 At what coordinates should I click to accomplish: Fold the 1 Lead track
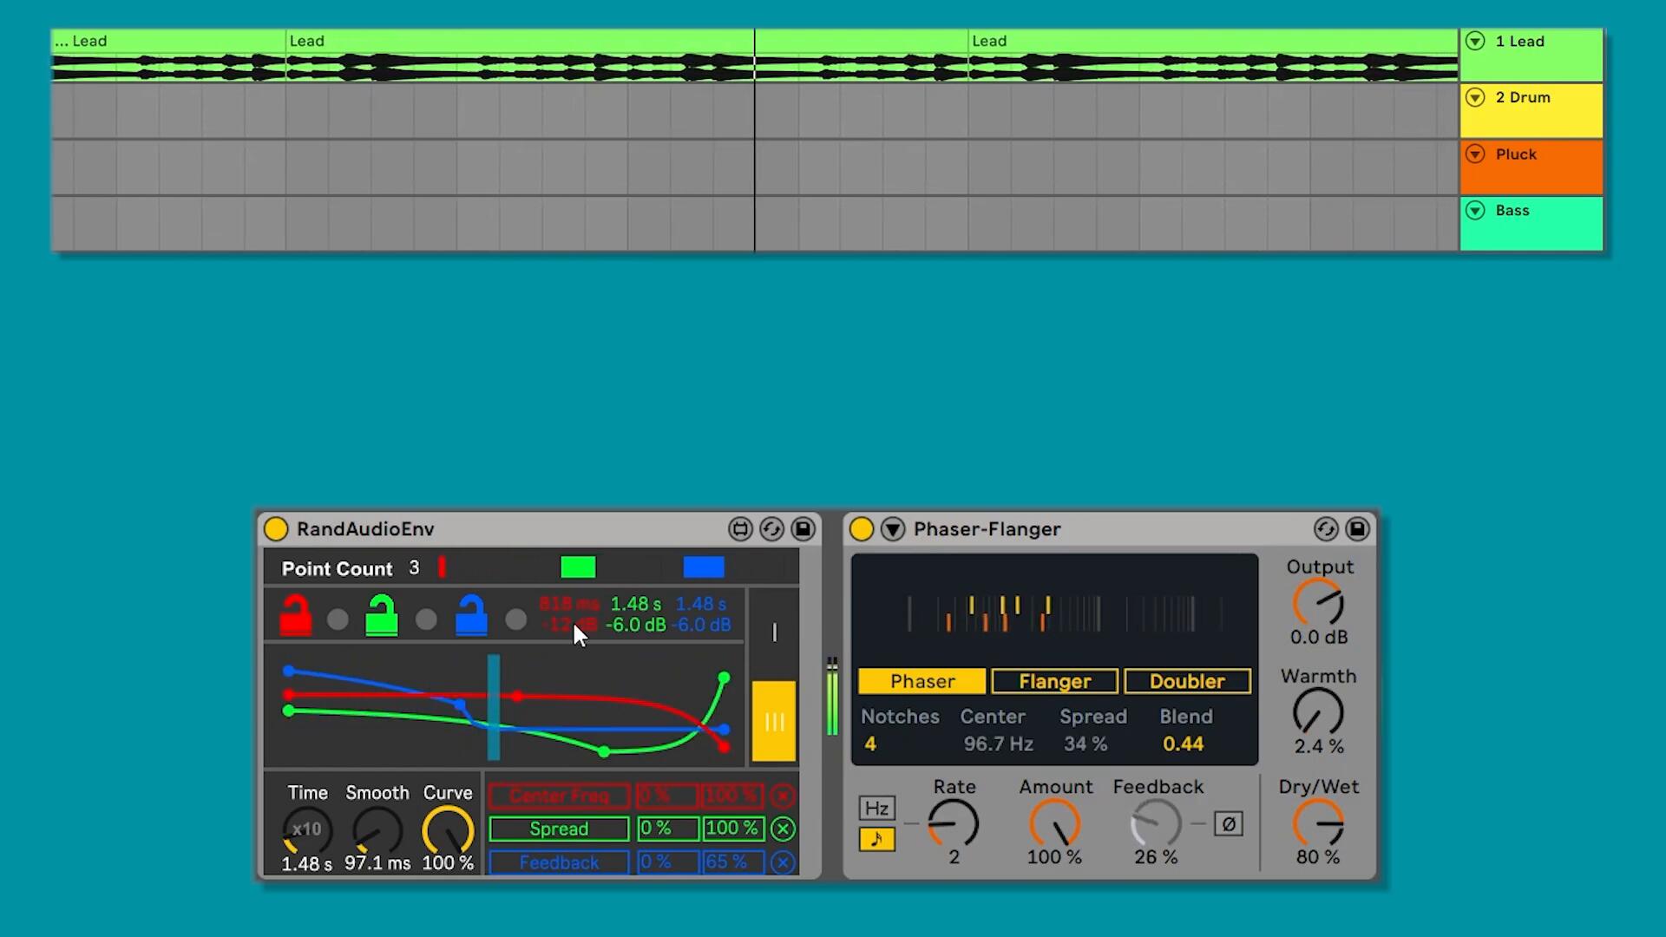(1475, 41)
